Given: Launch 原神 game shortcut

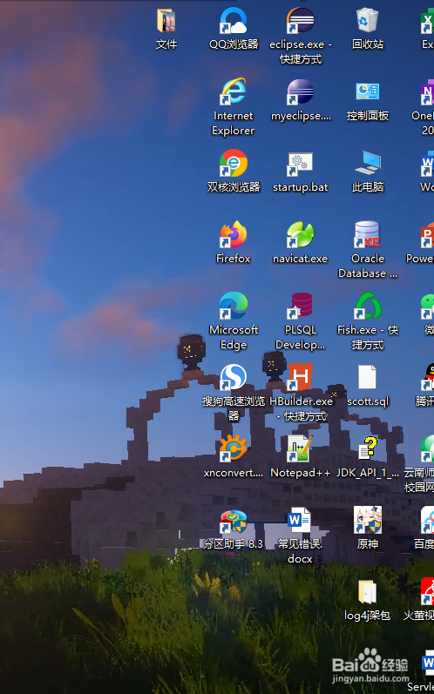Looking at the screenshot, I should coord(368,520).
